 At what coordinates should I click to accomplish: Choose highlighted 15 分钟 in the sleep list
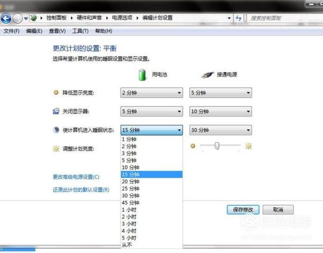pos(152,174)
